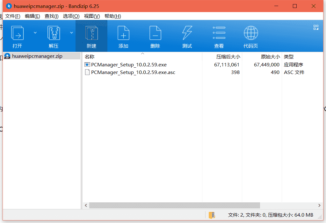Select huaweipcmanager.zip in the tree panel
Screen dimensions: 326x223
pyautogui.click(x=42, y=56)
